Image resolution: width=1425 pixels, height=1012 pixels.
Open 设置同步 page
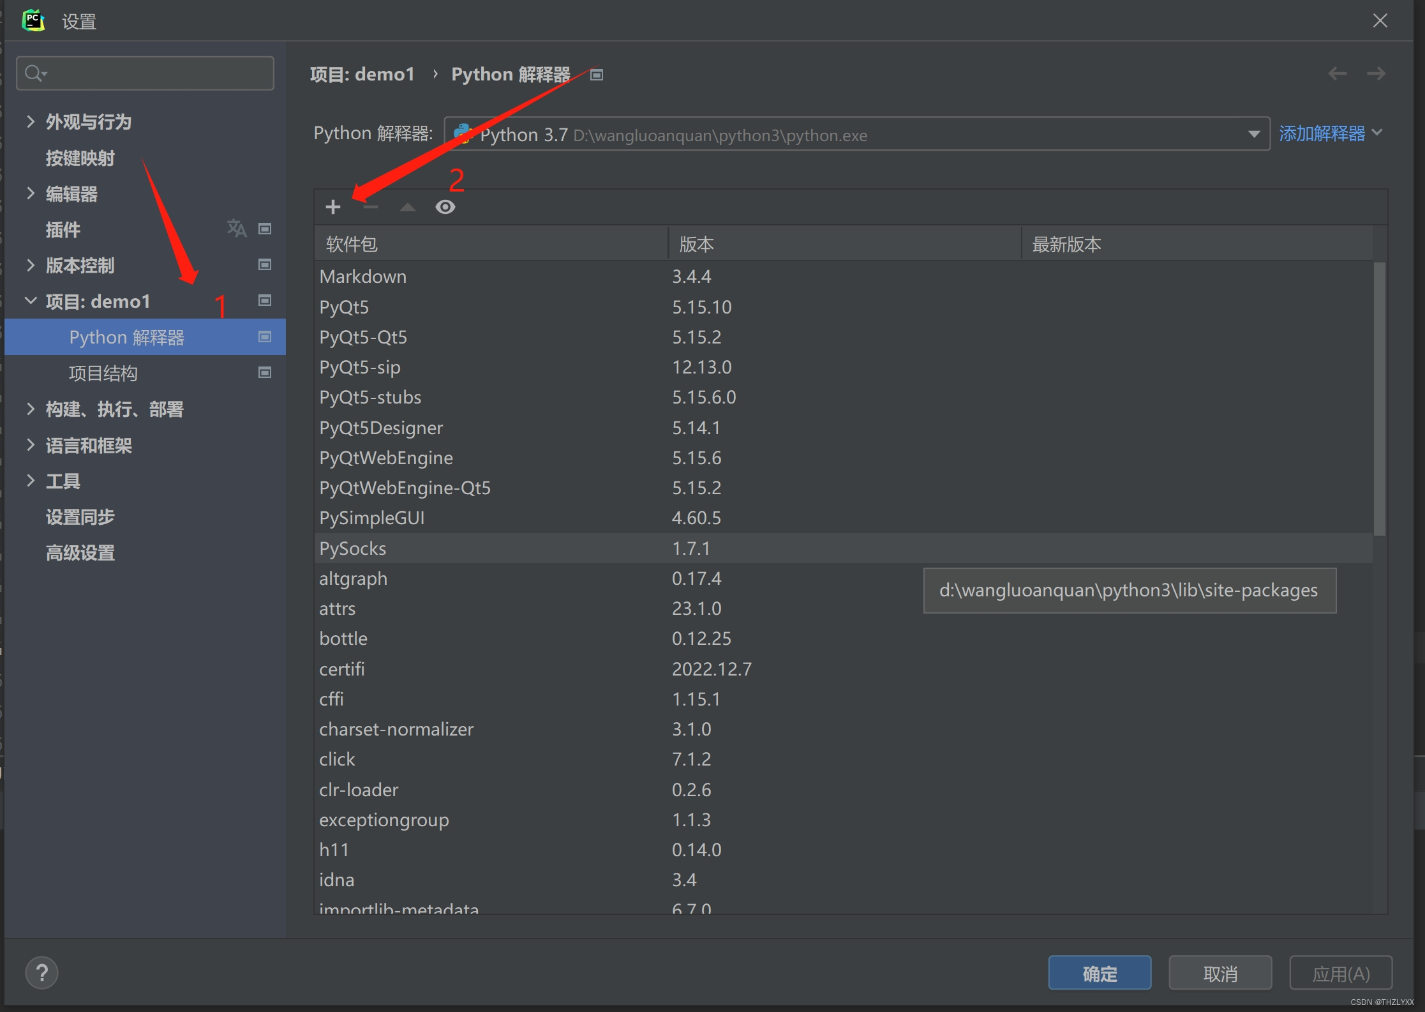click(x=80, y=517)
